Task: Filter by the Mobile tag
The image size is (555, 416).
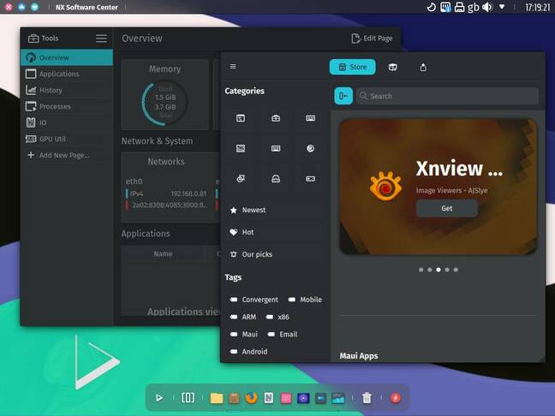Action: tap(305, 300)
